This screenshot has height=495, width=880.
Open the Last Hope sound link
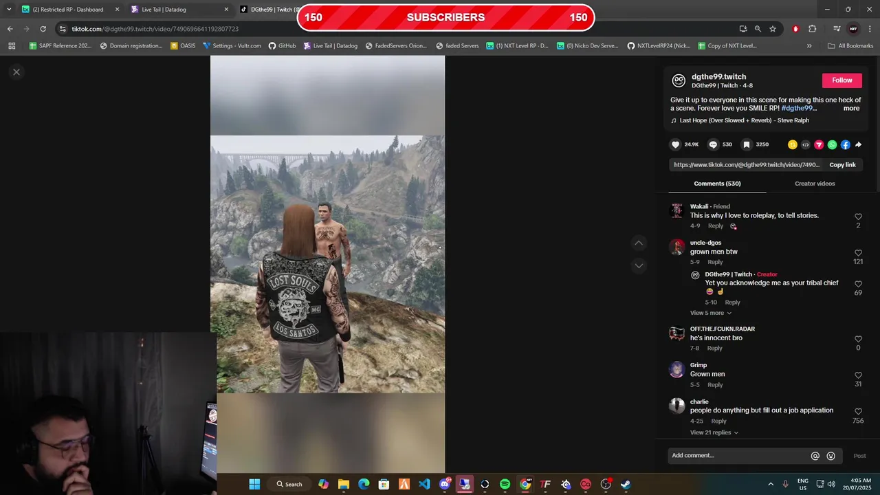(x=745, y=120)
